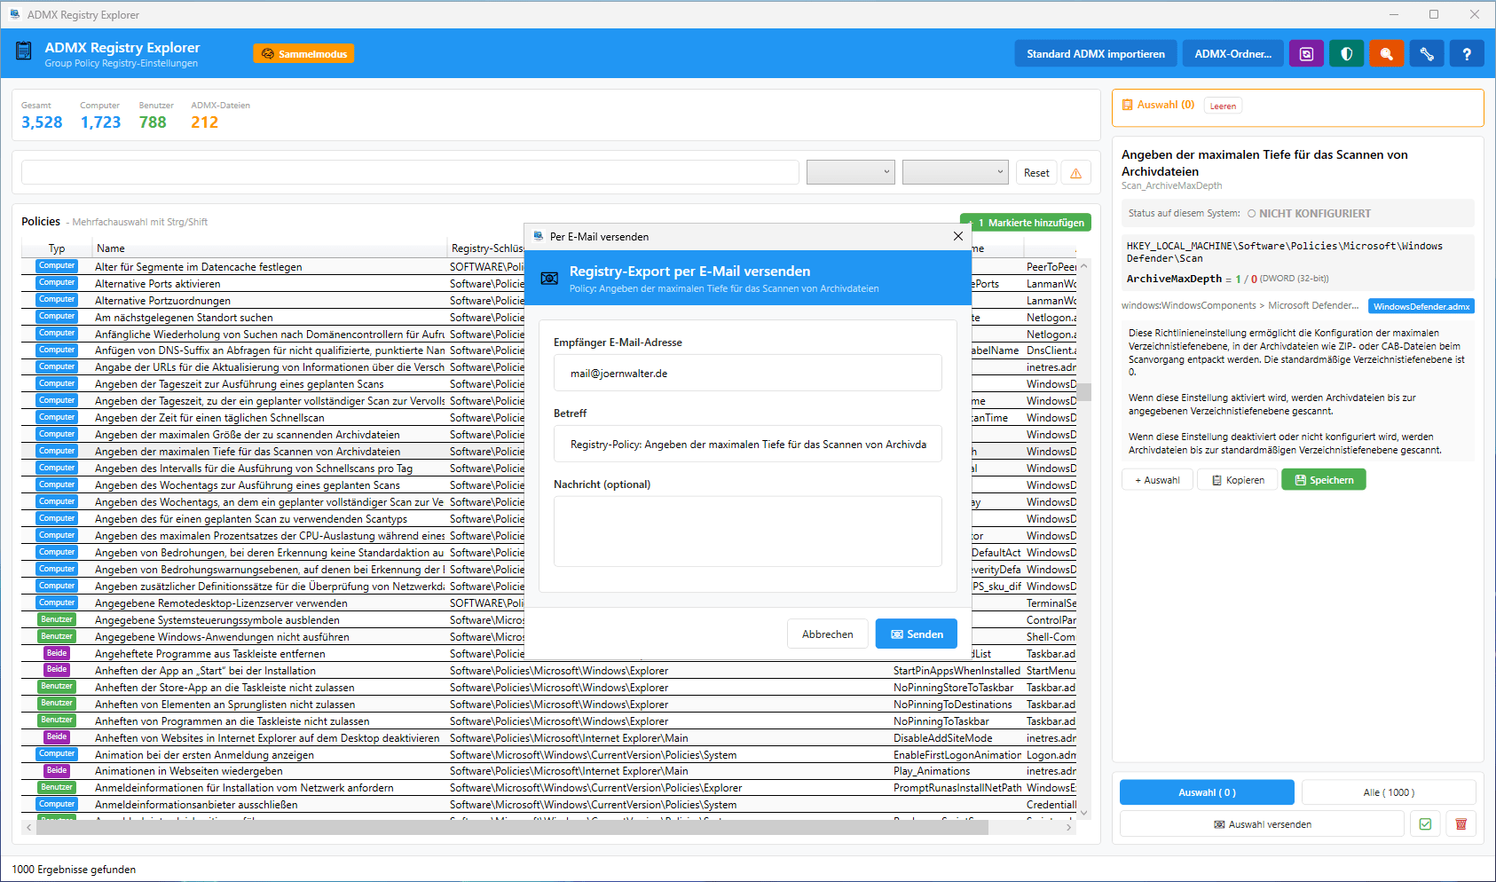Click the Empfänger E-Mail-Adresse input field

click(747, 374)
